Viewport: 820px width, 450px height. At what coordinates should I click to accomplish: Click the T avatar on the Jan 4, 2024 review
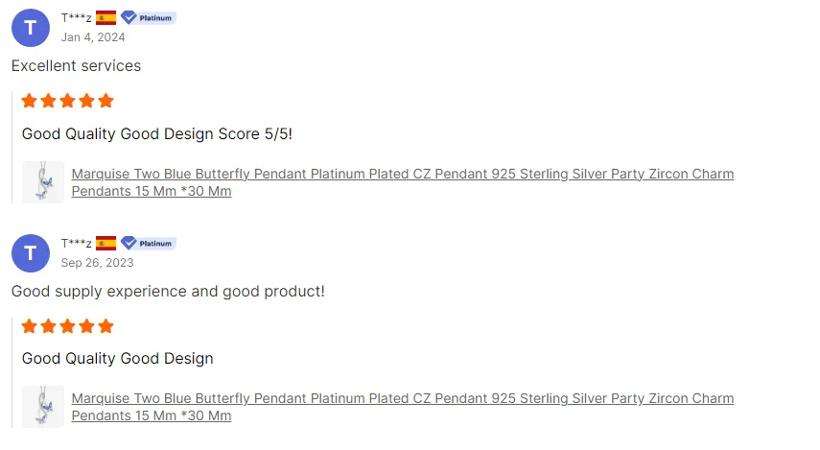click(31, 28)
